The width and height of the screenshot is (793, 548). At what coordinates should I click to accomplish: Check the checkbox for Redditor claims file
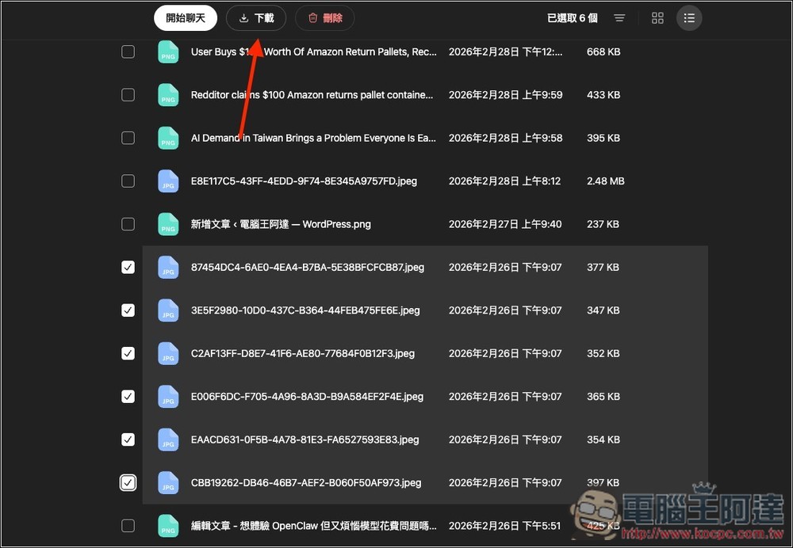tap(128, 94)
